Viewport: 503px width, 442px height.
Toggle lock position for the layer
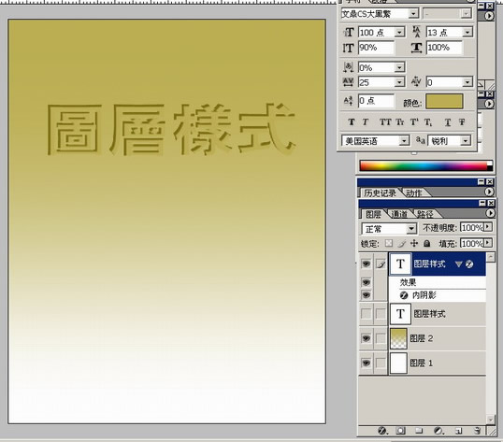pyautogui.click(x=414, y=243)
